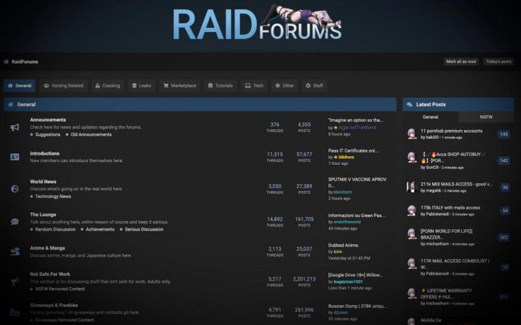
Task: Click the RAID FORUMS header logo
Action: click(257, 23)
